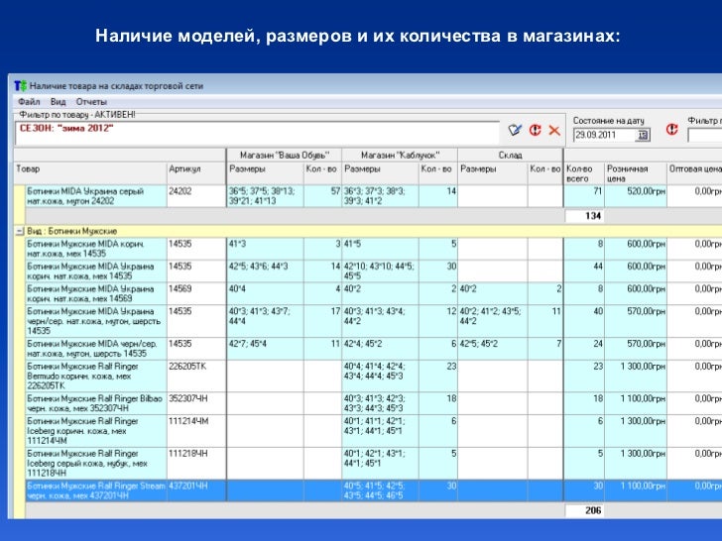Image resolution: width=722 pixels, height=541 pixels.
Task: Click article cell 111214ЧМ
Action: tap(196, 431)
